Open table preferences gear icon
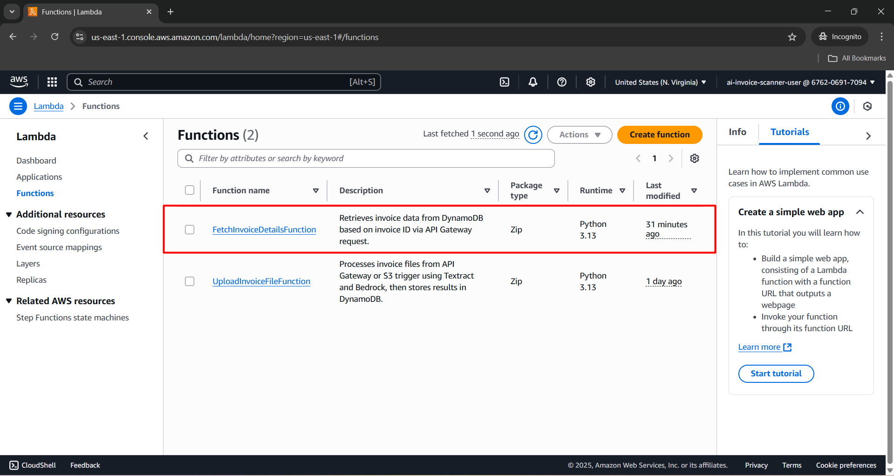This screenshot has height=476, width=894. [x=694, y=158]
